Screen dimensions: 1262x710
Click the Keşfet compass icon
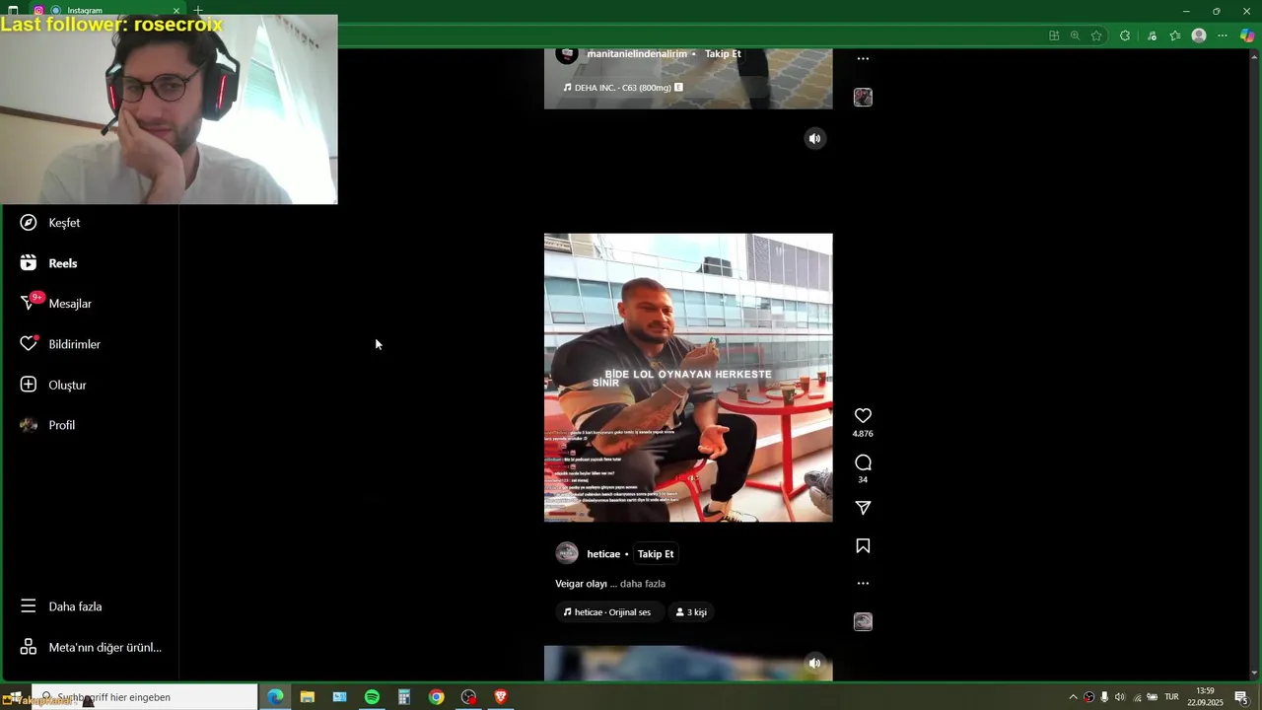pos(29,223)
